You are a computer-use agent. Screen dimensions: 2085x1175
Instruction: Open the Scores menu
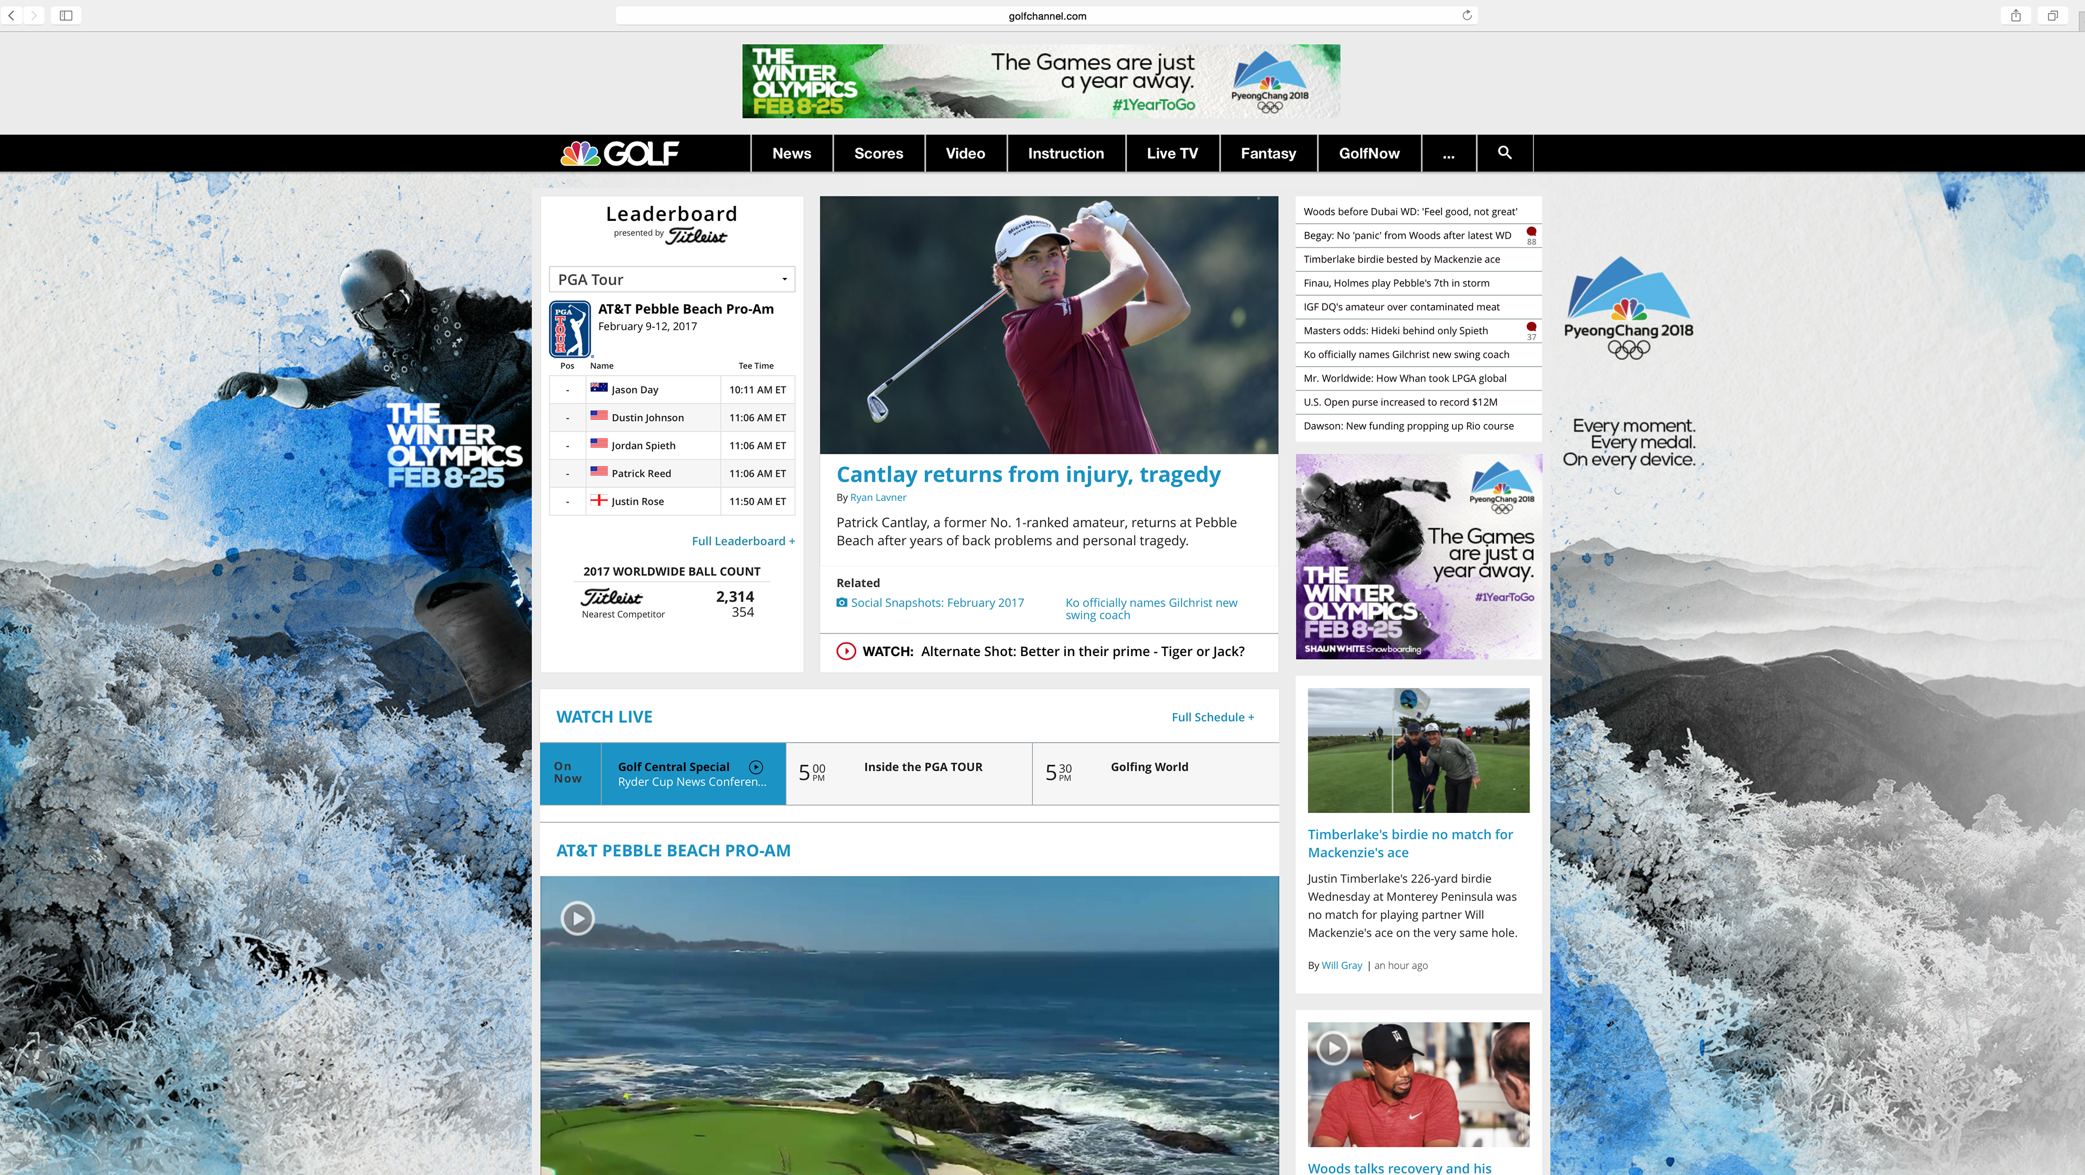click(x=879, y=153)
